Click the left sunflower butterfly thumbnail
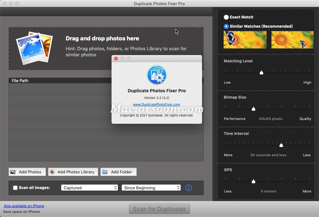The width and height of the screenshot is (319, 217). (245, 40)
